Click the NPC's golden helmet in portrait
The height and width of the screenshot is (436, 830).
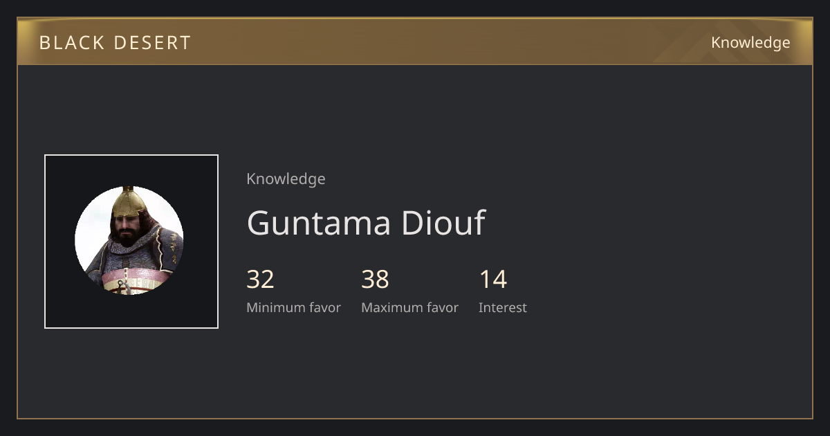pos(129,201)
